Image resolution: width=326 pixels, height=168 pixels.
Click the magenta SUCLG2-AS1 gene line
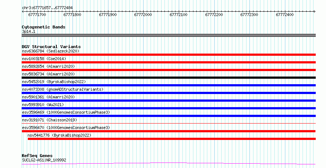pyautogui.click(x=168, y=164)
